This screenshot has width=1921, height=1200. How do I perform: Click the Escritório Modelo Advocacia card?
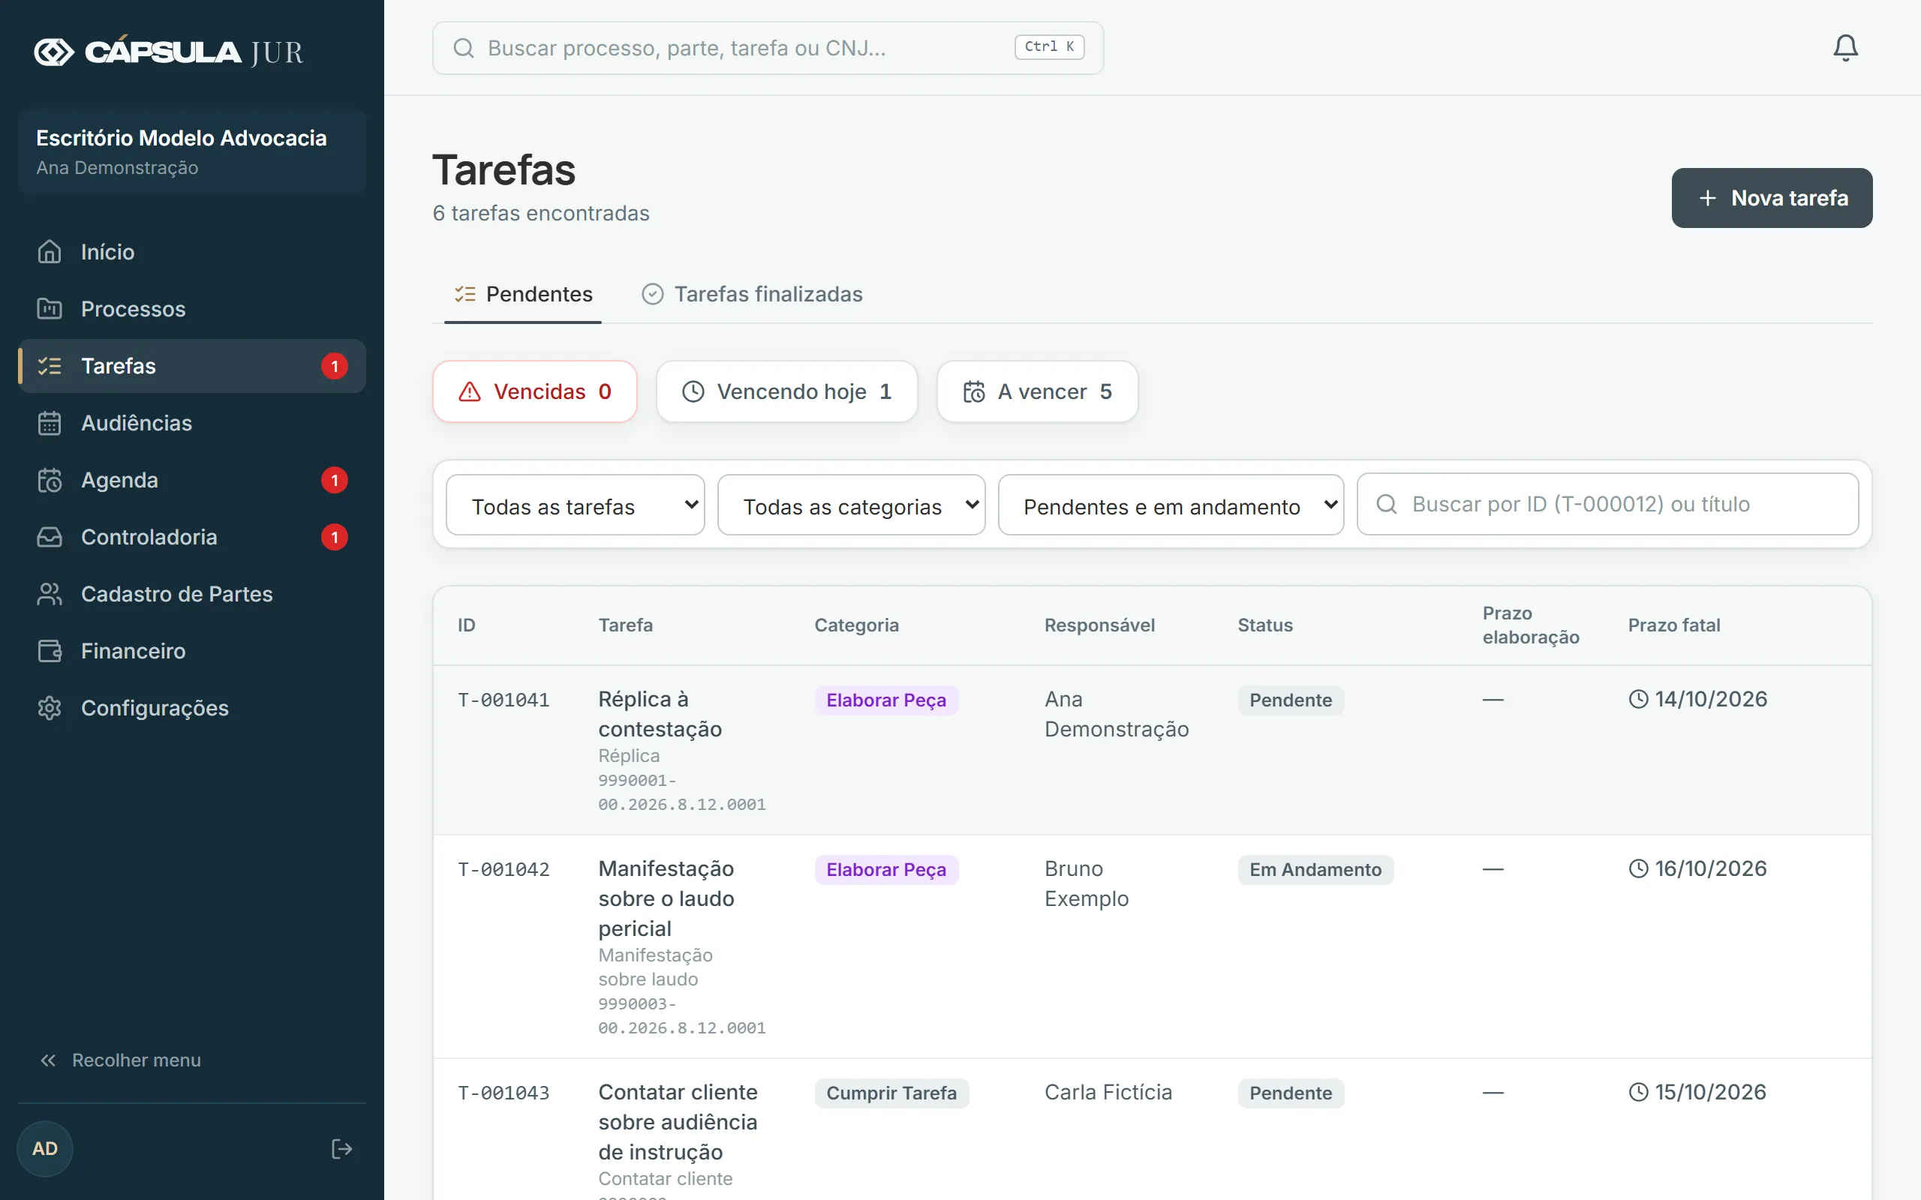[192, 151]
